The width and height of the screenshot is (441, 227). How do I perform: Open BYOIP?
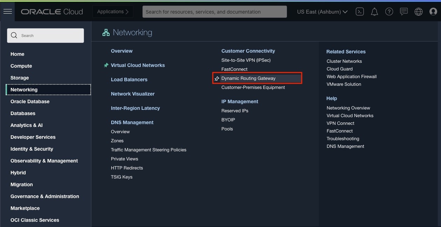228,120
